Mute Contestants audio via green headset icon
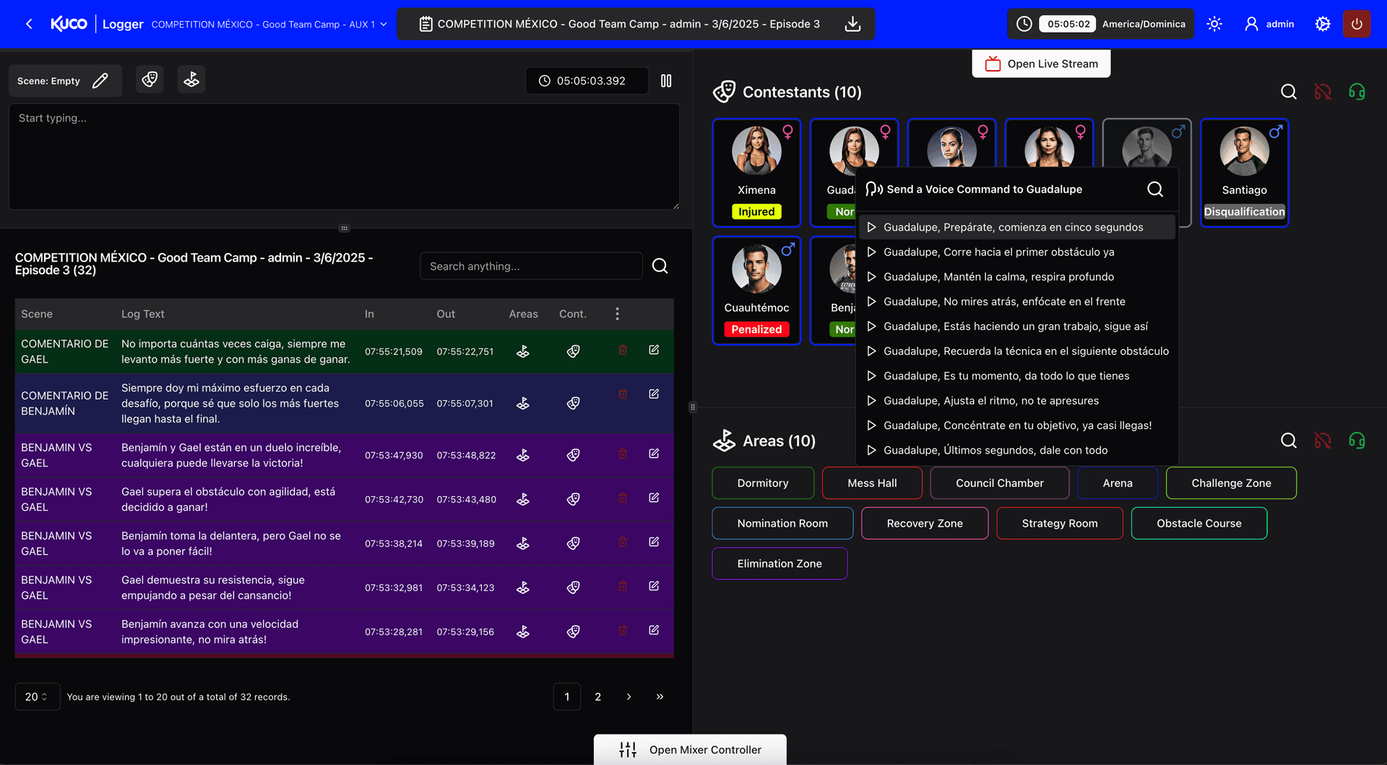 tap(1357, 92)
